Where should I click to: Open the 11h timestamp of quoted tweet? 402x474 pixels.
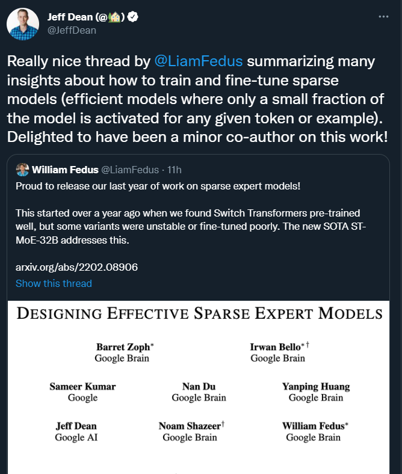(176, 170)
